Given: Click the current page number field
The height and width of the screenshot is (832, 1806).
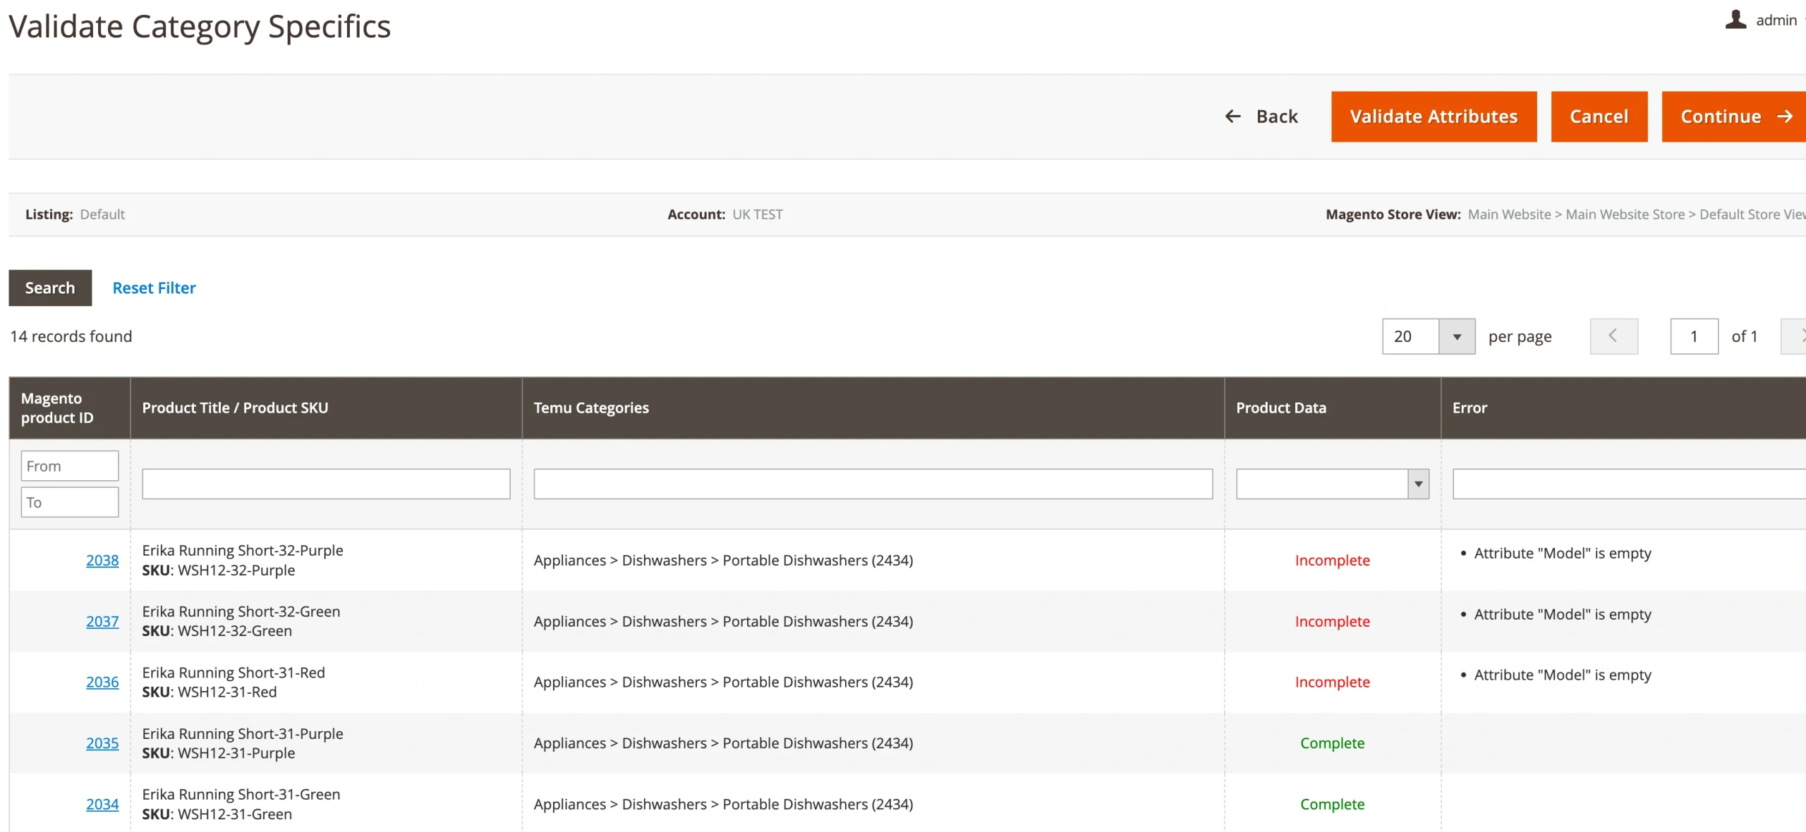Looking at the screenshot, I should coord(1694,336).
